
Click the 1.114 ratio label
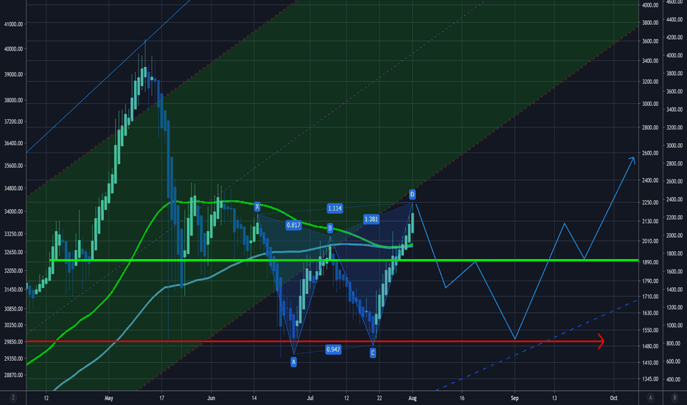point(335,208)
